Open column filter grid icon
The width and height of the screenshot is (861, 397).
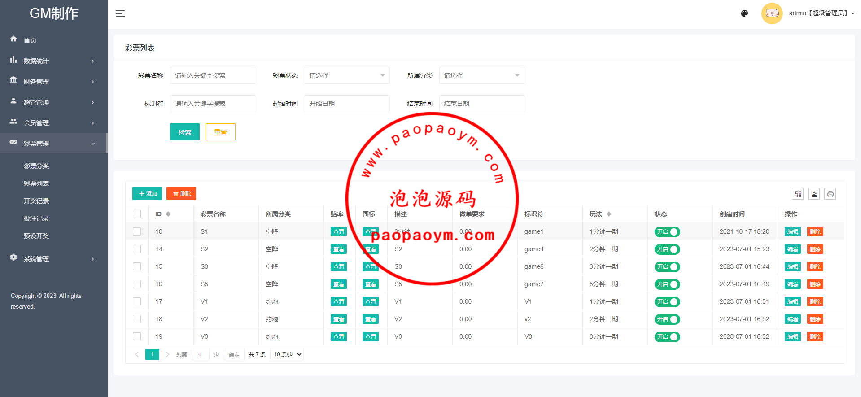798,194
